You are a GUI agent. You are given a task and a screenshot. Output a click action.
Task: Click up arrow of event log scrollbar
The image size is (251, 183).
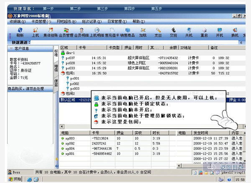click(244, 133)
